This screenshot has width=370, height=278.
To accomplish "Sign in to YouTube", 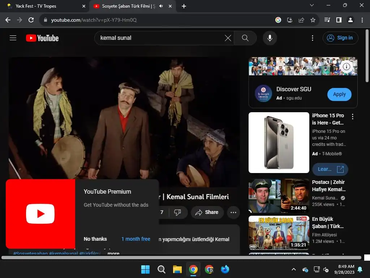I will tap(340, 38).
